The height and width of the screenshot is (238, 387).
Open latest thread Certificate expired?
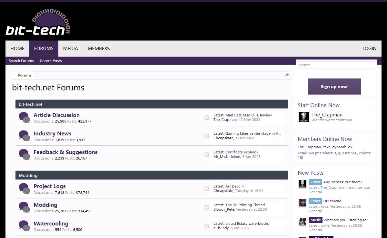pos(242,152)
